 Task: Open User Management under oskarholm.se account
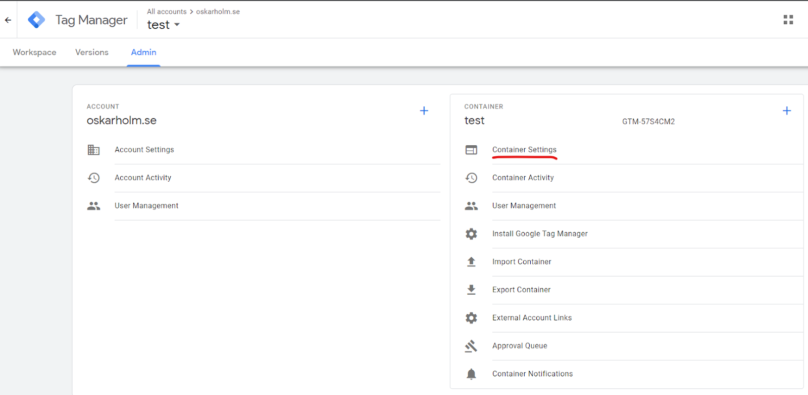click(146, 206)
